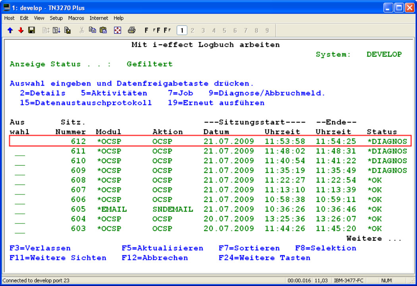This screenshot has width=417, height=286.
Task: Click the Copy icon in the toolbar
Action: (93, 30)
